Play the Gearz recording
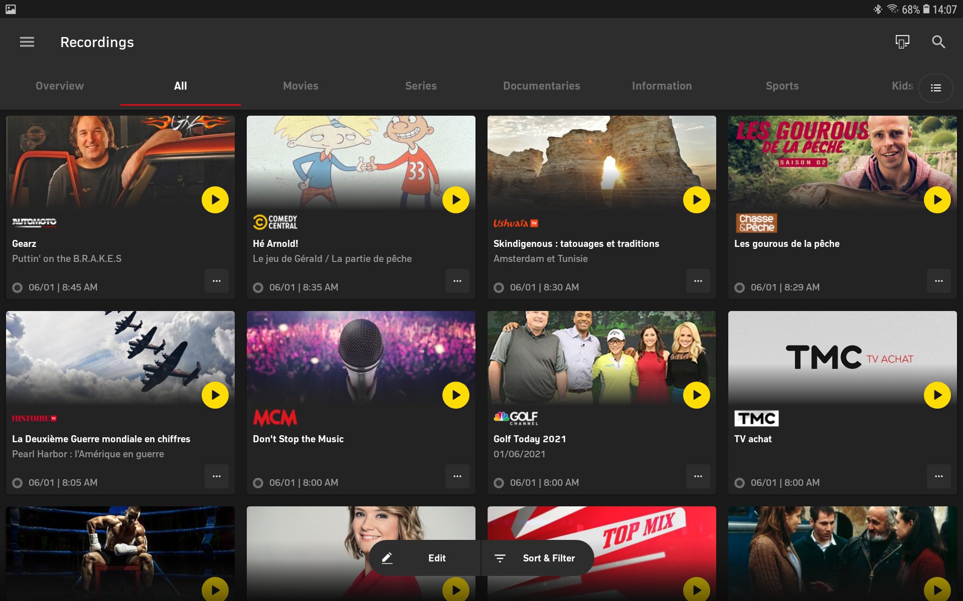 (x=215, y=200)
